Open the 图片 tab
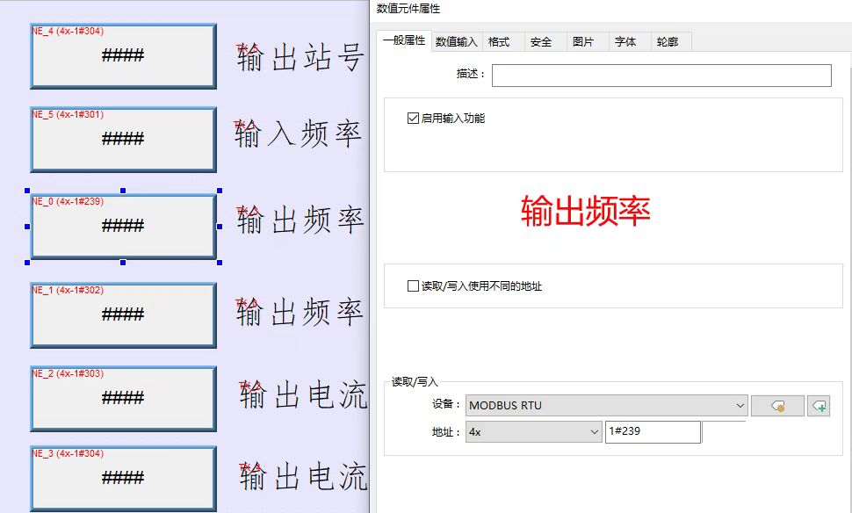The width and height of the screenshot is (852, 513). coord(585,41)
